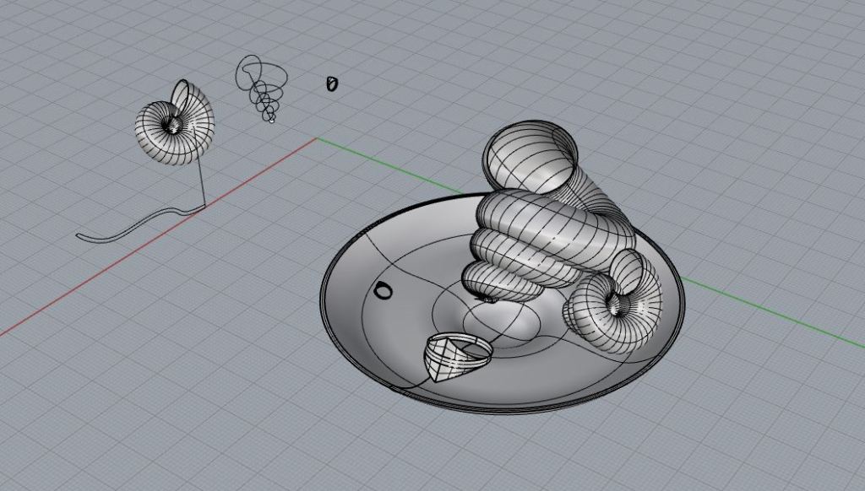Click the green Y-axis line right of the dish
The width and height of the screenshot is (865, 491).
(760, 308)
